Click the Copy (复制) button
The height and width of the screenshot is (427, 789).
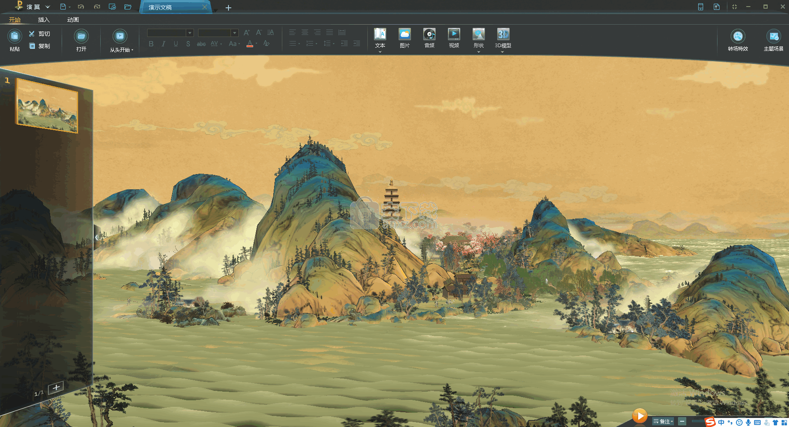(x=39, y=46)
